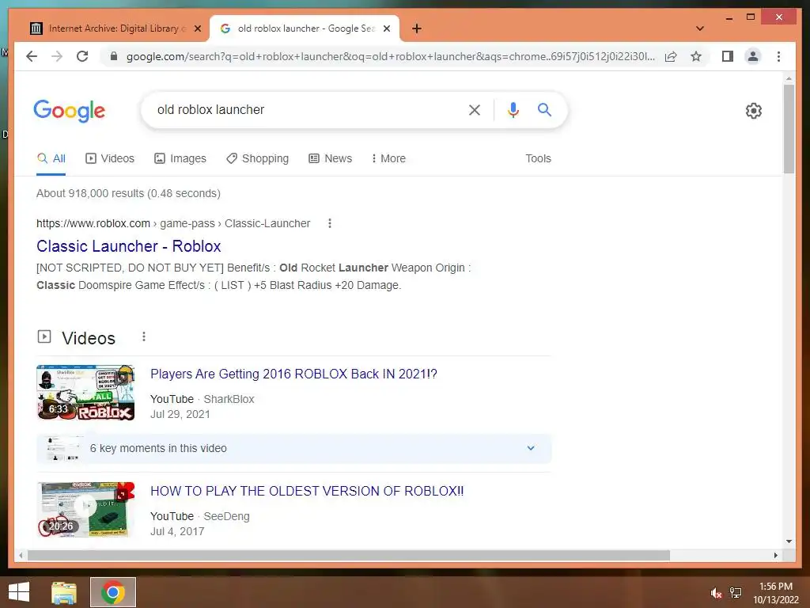Click the Chrome taskbar icon
The width and height of the screenshot is (810, 608).
coord(112,592)
